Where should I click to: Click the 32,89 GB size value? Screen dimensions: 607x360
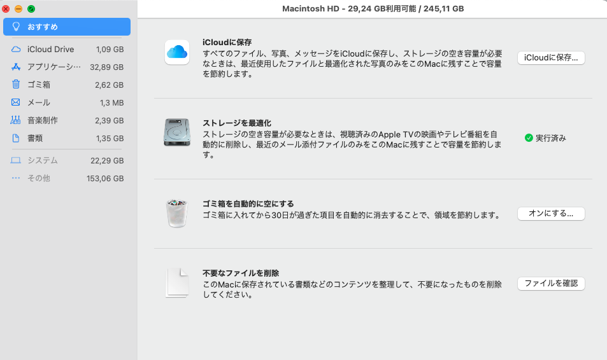(107, 67)
